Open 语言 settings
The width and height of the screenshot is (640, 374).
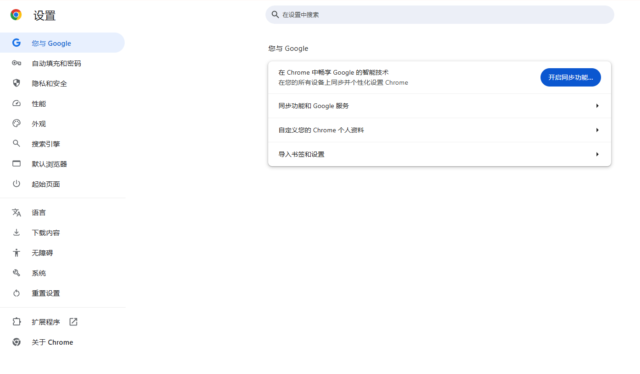tap(62, 212)
